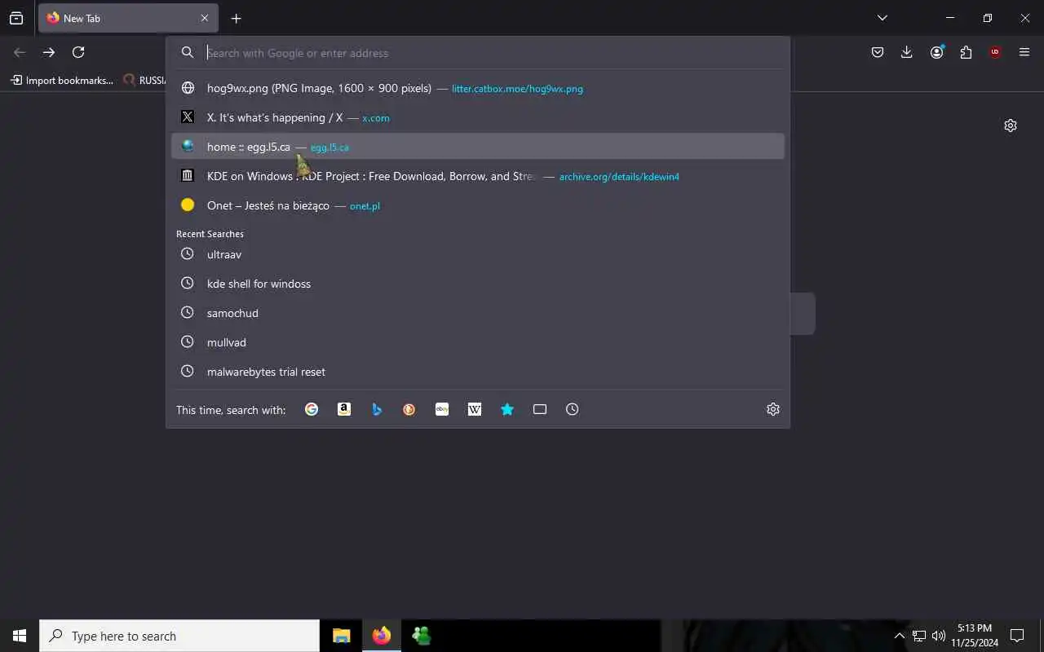
Task: Search in Bookmarks using star icon
Action: click(507, 409)
